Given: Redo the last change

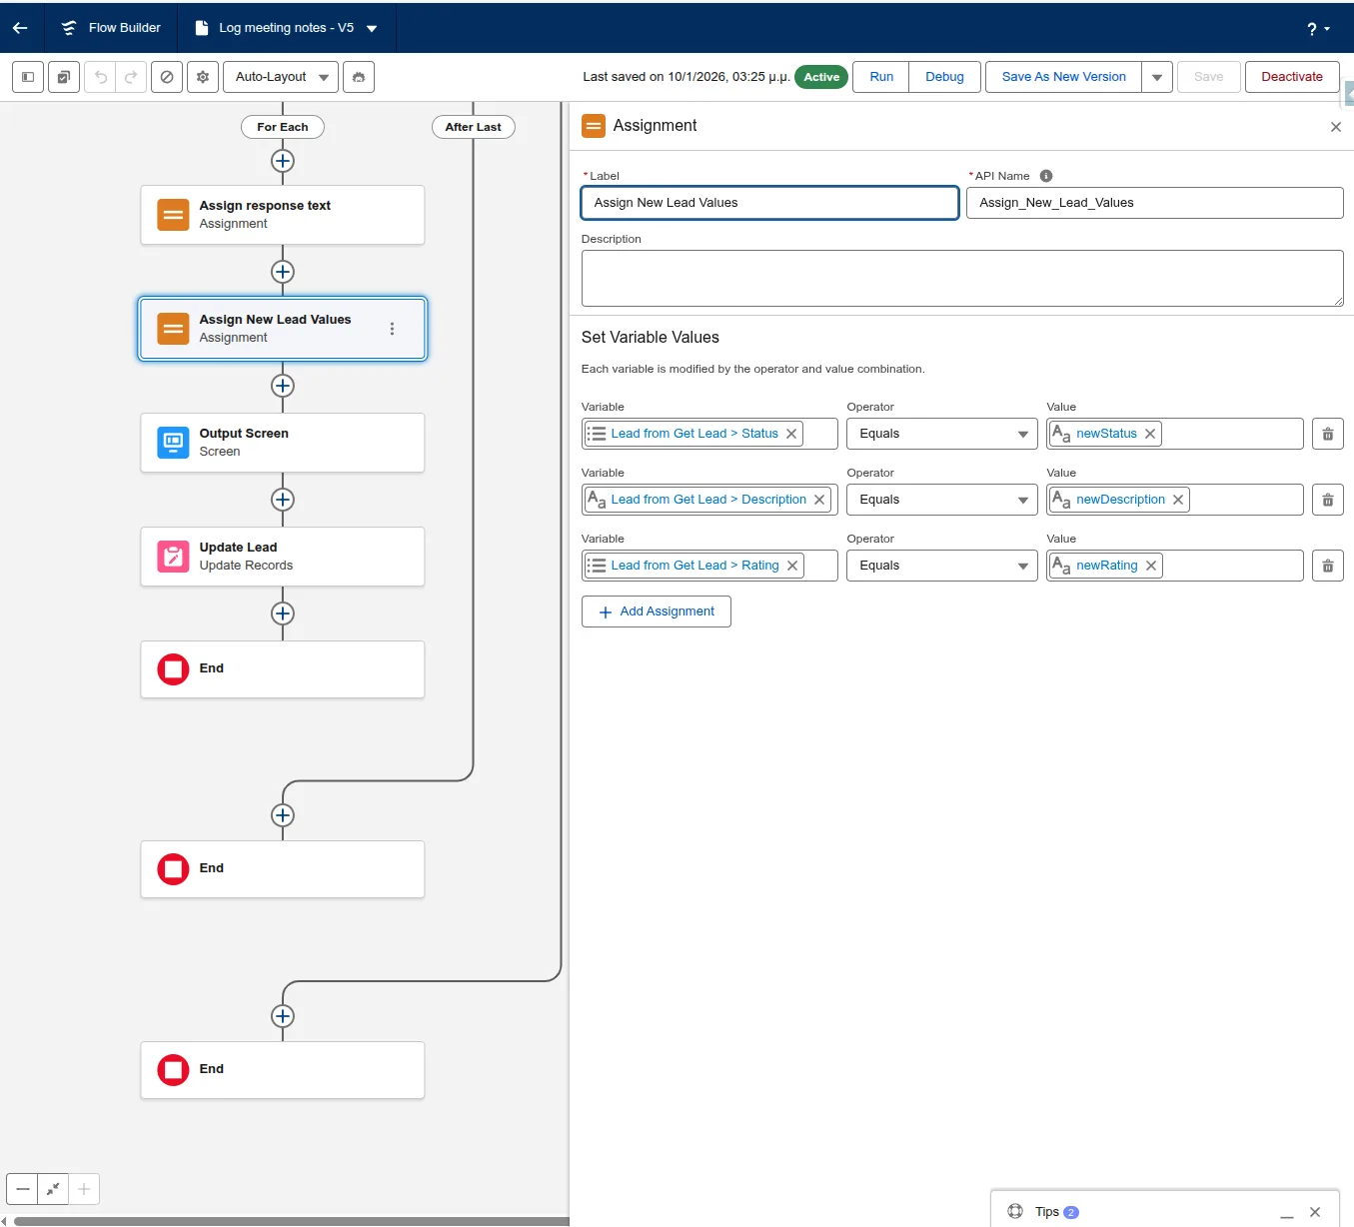Looking at the screenshot, I should 131,77.
